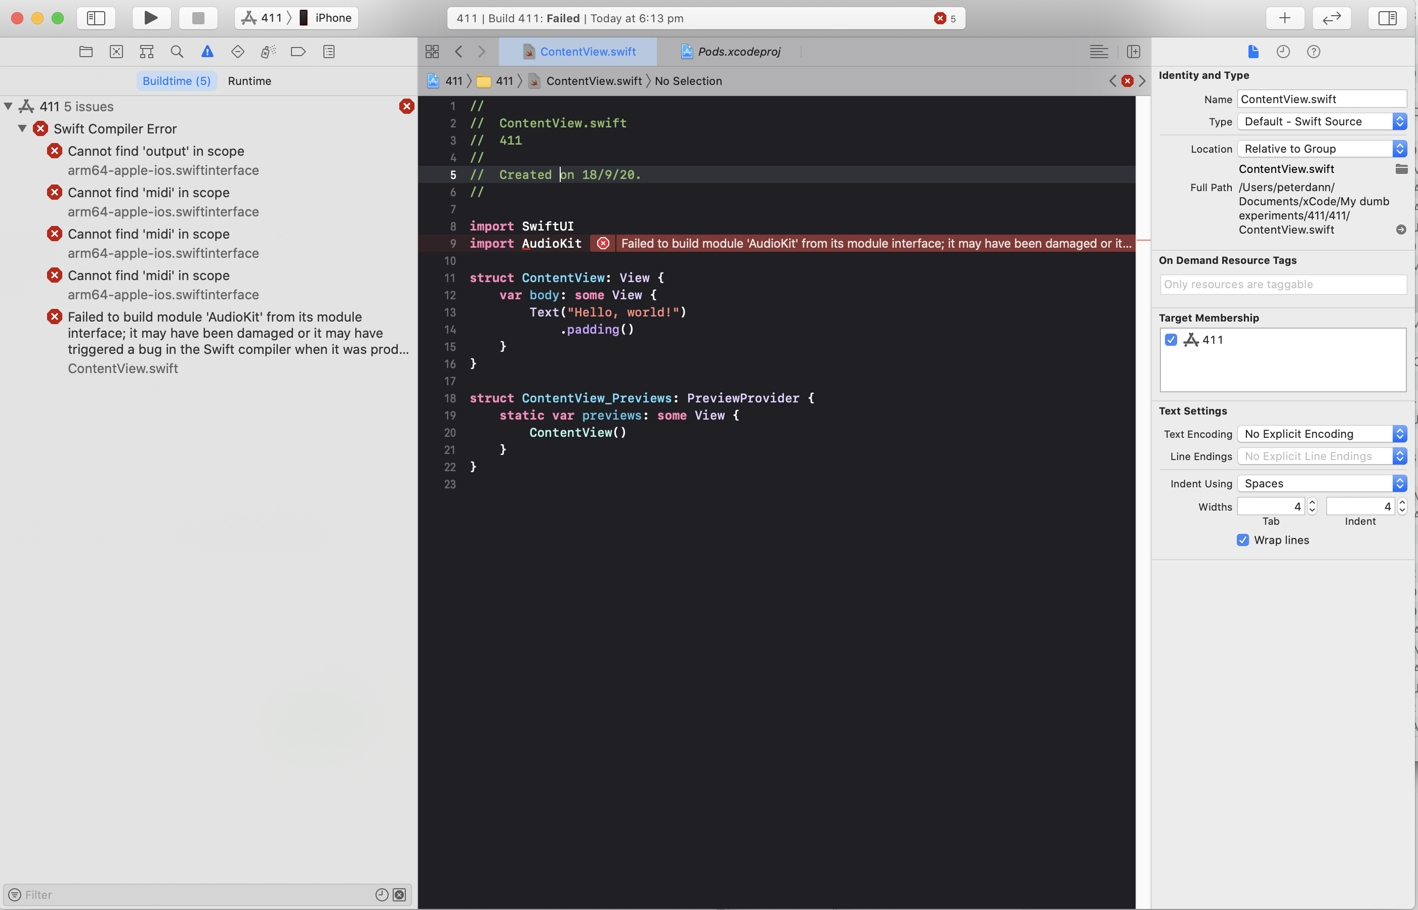Open the Report navigator icon
The width and height of the screenshot is (1418, 910).
329,52
